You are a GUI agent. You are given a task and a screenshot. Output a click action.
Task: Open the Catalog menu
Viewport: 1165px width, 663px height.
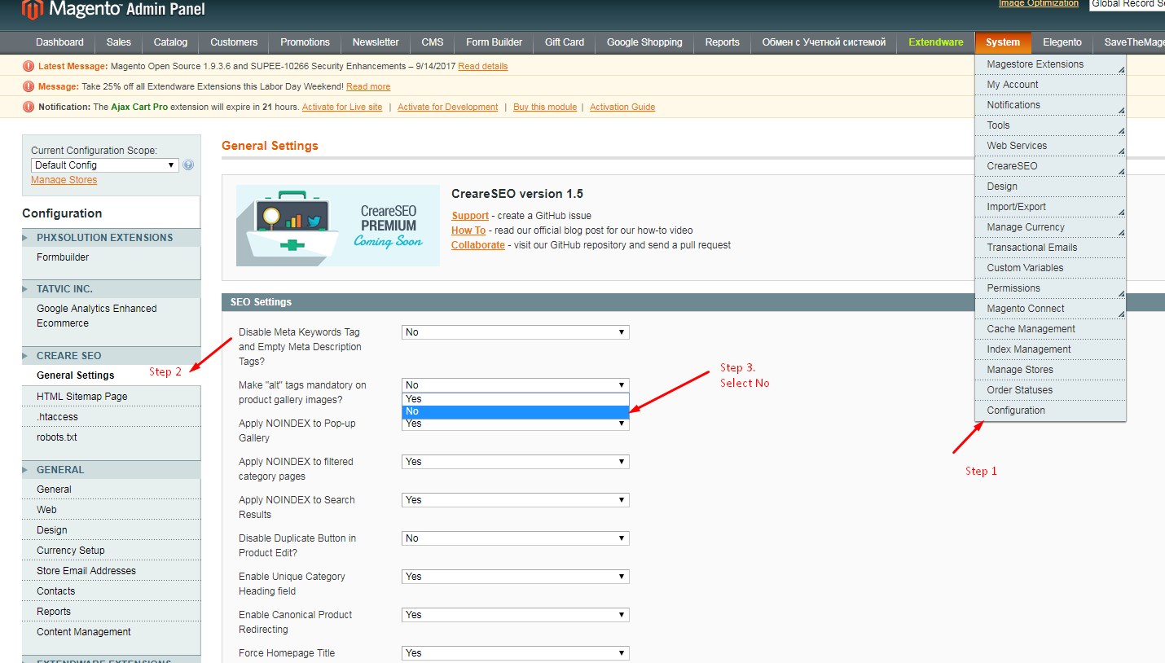point(169,42)
